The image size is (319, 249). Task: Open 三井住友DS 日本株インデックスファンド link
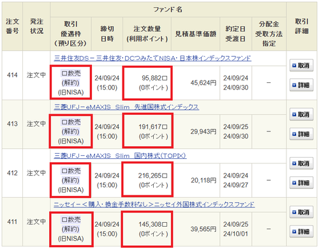click(152, 58)
